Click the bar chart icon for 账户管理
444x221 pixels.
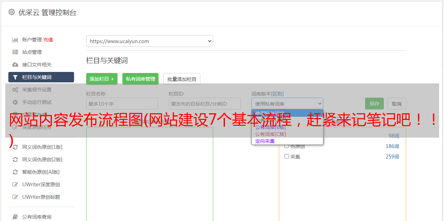point(15,40)
